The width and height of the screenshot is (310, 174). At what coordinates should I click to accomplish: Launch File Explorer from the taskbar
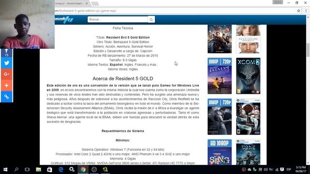(38, 170)
